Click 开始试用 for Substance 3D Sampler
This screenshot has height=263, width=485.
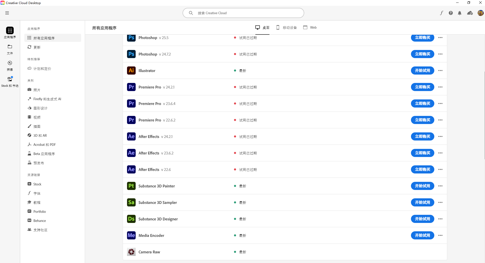click(x=422, y=202)
